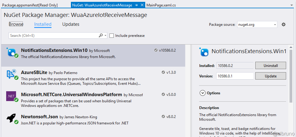The width and height of the screenshot is (296, 137).
Task: Click the Newtonsoft.Json rocket icon
Action: (12, 119)
